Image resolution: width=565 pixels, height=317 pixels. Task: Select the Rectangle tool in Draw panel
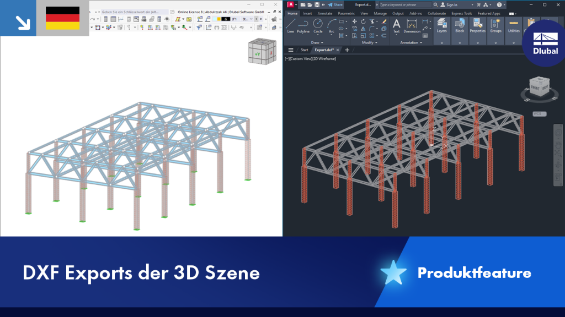click(x=341, y=21)
